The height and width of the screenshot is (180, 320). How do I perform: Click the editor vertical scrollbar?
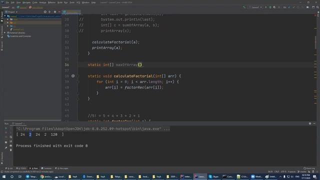(315, 42)
